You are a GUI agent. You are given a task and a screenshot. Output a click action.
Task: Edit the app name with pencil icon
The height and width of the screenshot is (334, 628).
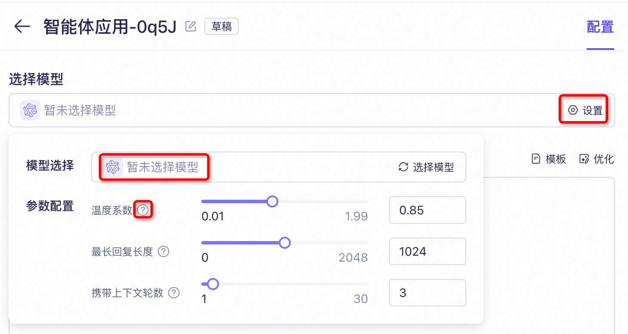pos(191,27)
